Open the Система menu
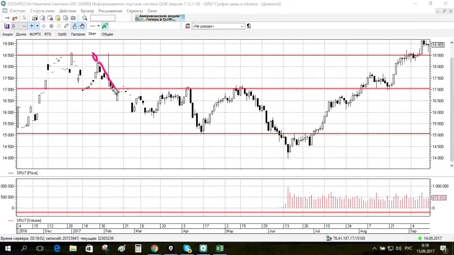 17,11
